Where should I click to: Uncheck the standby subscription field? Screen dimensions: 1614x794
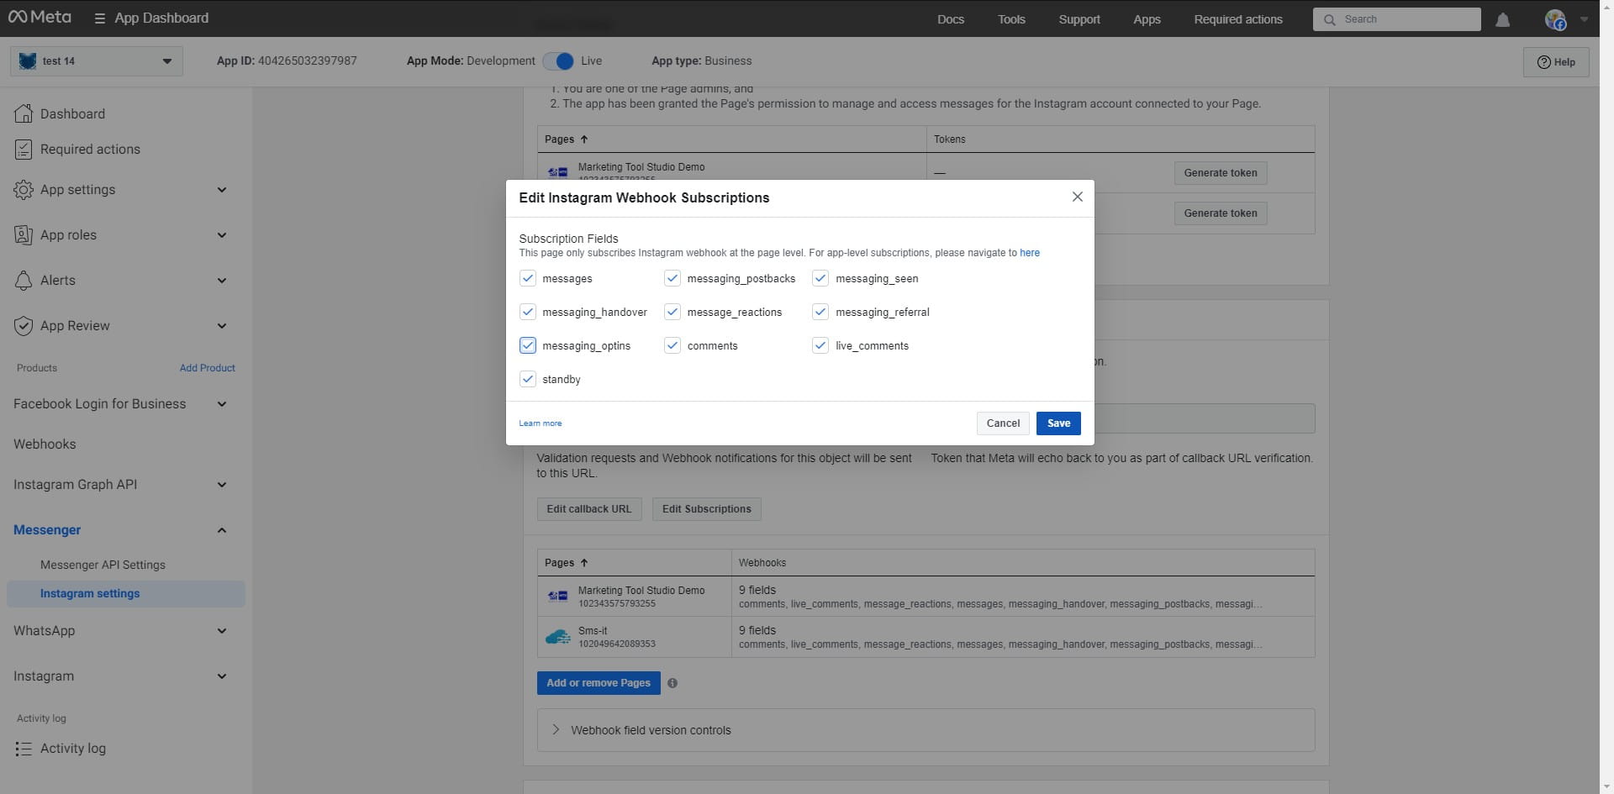point(528,379)
